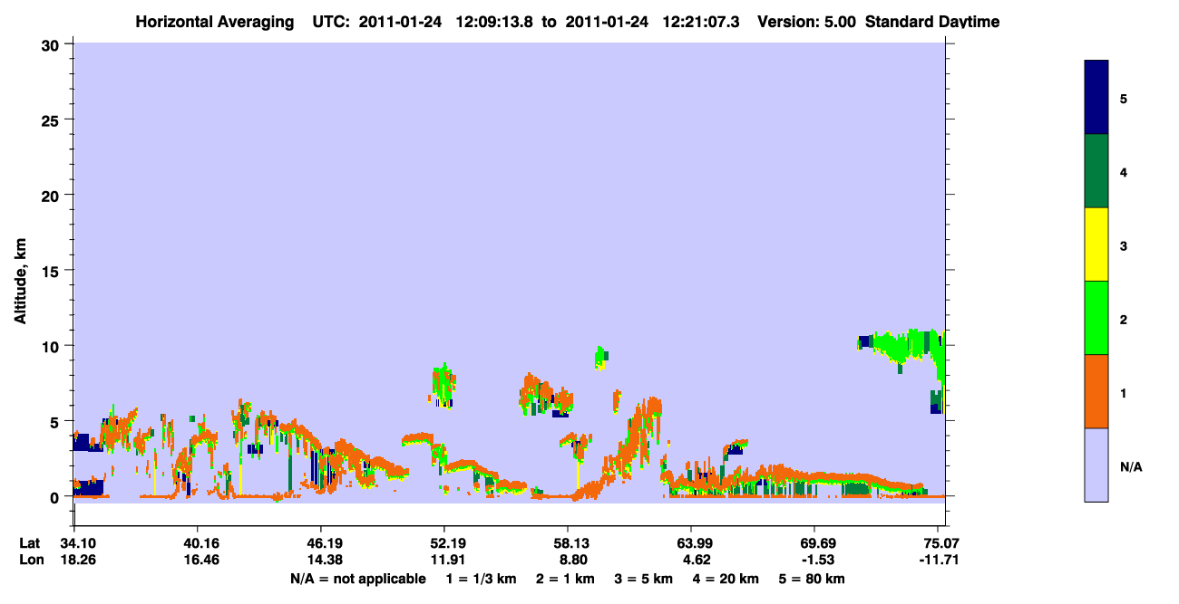
Task: Click the colorbar label 5
Action: point(1124,98)
